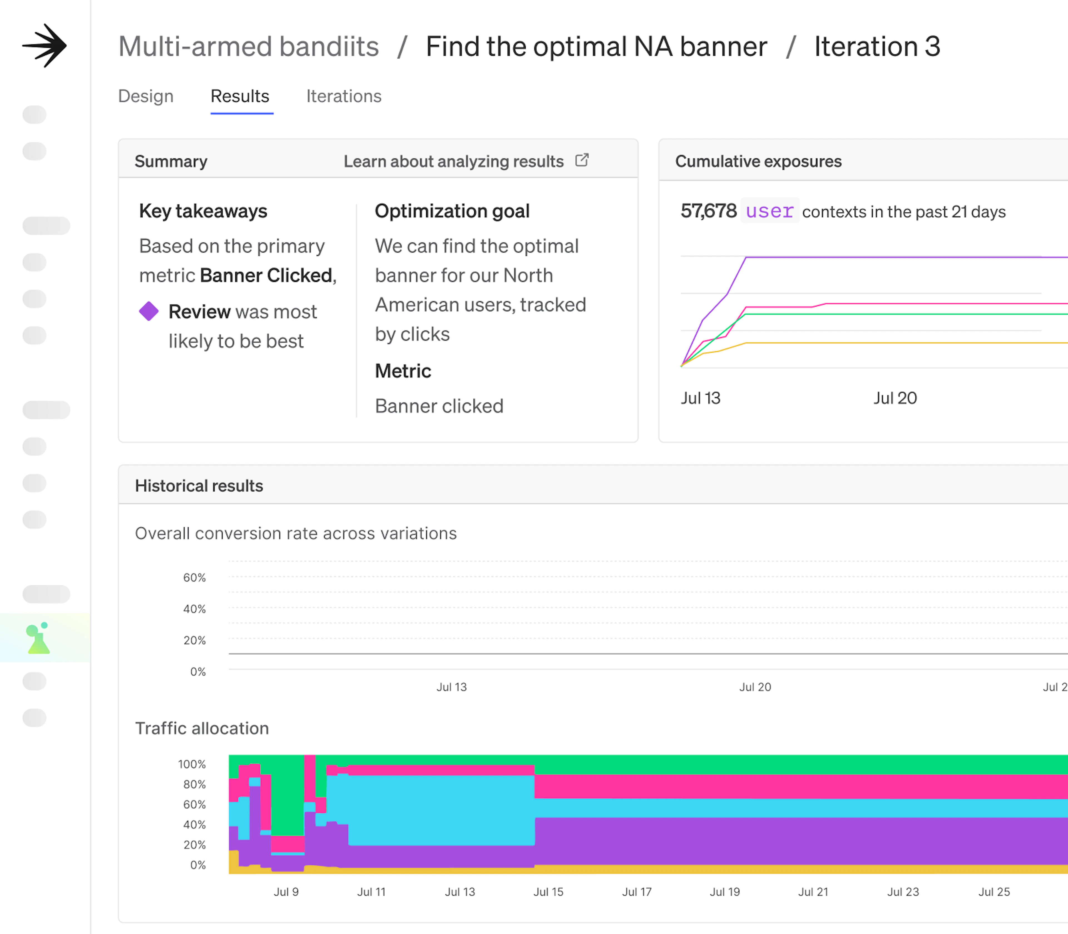Go to Multi-armed bandits breadcrumb

click(248, 46)
